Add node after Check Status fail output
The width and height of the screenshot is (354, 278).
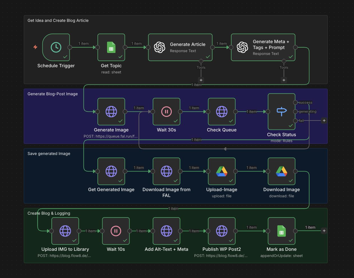tap(324, 121)
